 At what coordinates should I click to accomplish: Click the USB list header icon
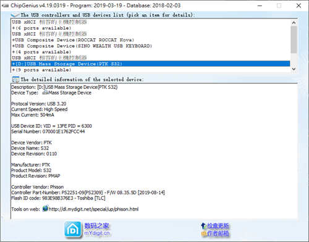pos(15,15)
